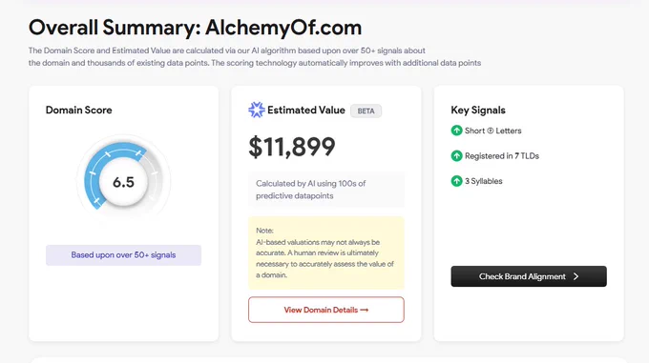
Task: Click green arrow icon beside Registered in 7 TLDs
Action: click(456, 155)
